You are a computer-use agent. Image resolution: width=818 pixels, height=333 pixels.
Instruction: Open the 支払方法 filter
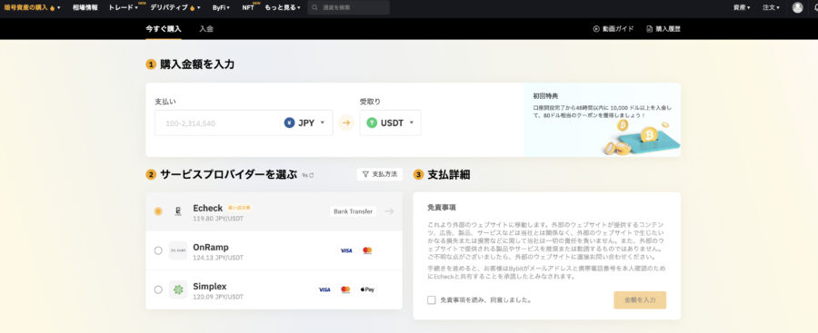click(x=380, y=174)
